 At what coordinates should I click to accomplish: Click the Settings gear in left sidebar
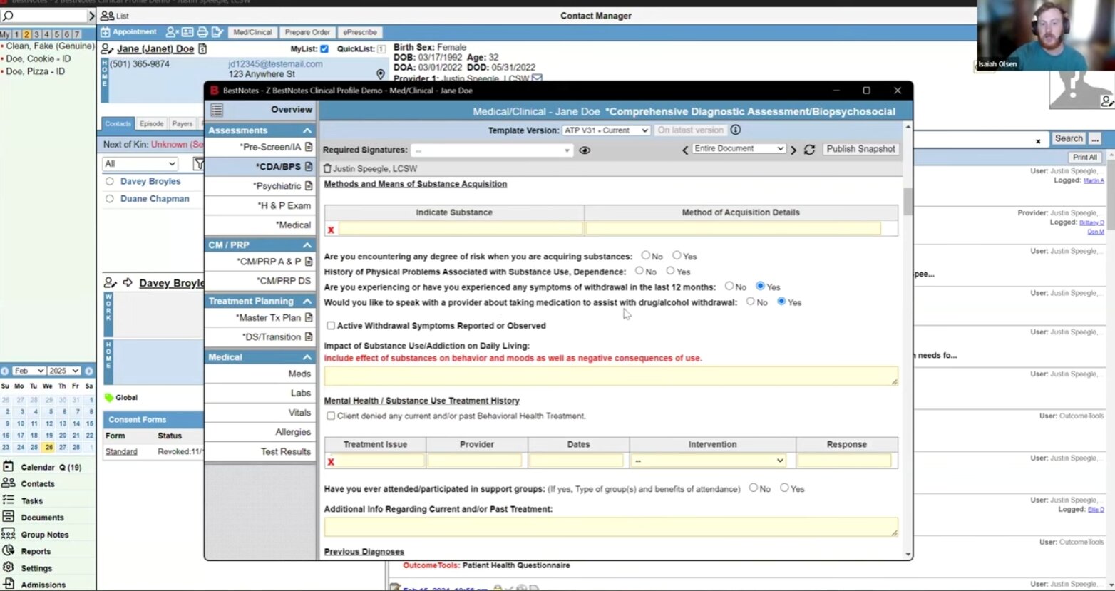[9, 567]
